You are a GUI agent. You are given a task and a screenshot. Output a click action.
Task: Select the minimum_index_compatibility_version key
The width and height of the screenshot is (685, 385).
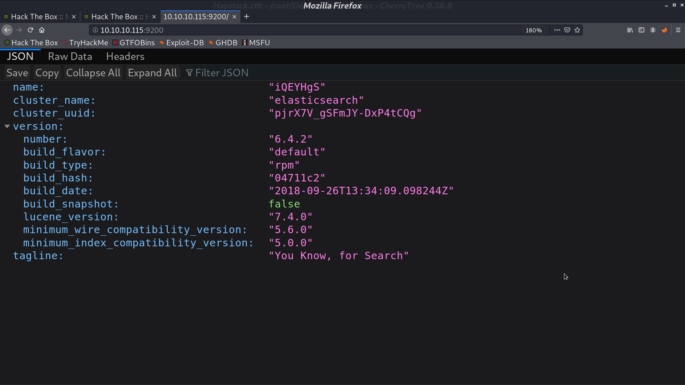pyautogui.click(x=138, y=243)
